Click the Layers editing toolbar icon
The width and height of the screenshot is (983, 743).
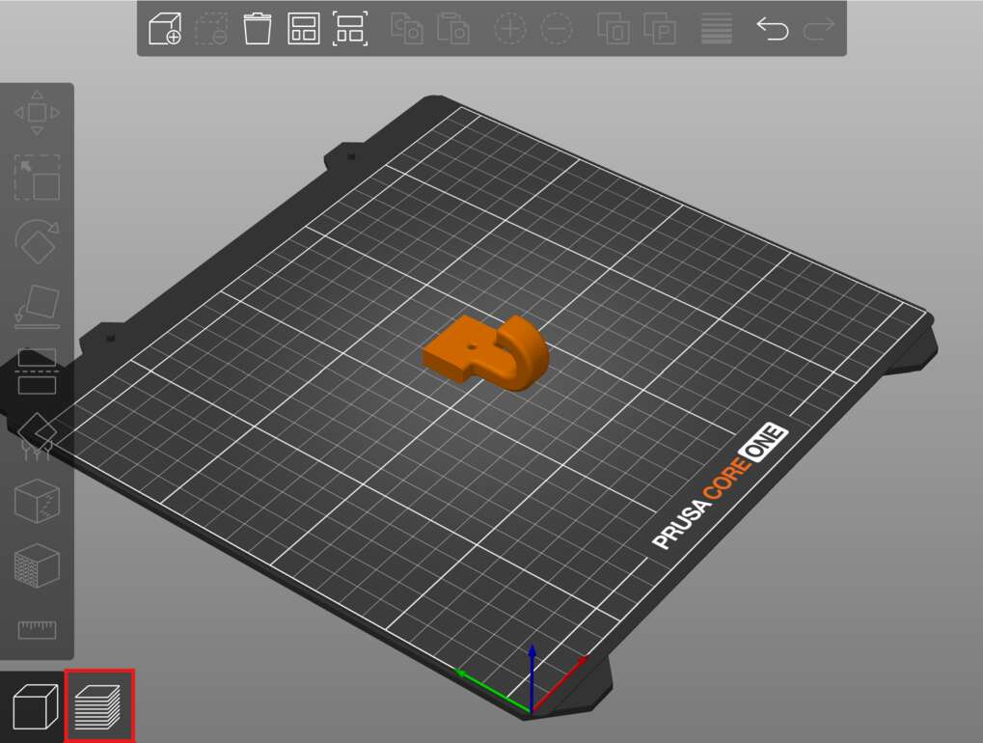(x=717, y=29)
